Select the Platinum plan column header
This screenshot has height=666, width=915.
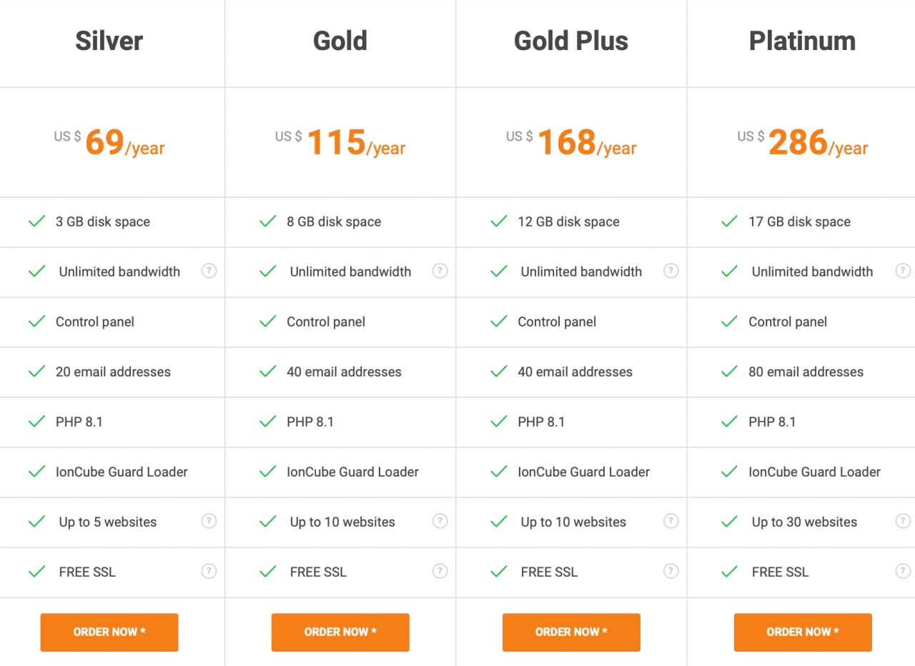[x=801, y=41]
